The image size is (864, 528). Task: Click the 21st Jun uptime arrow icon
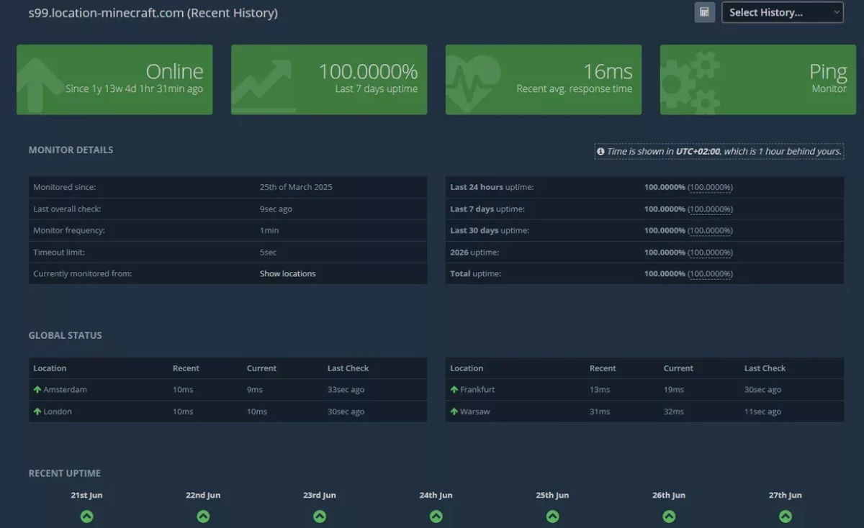click(86, 516)
